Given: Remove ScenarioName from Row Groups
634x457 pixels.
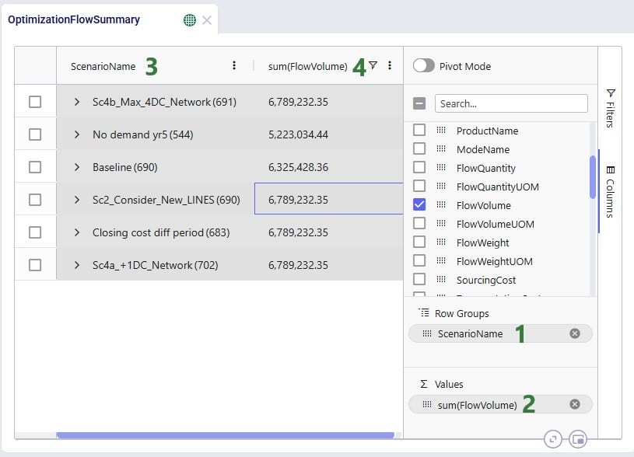Looking at the screenshot, I should pos(575,333).
